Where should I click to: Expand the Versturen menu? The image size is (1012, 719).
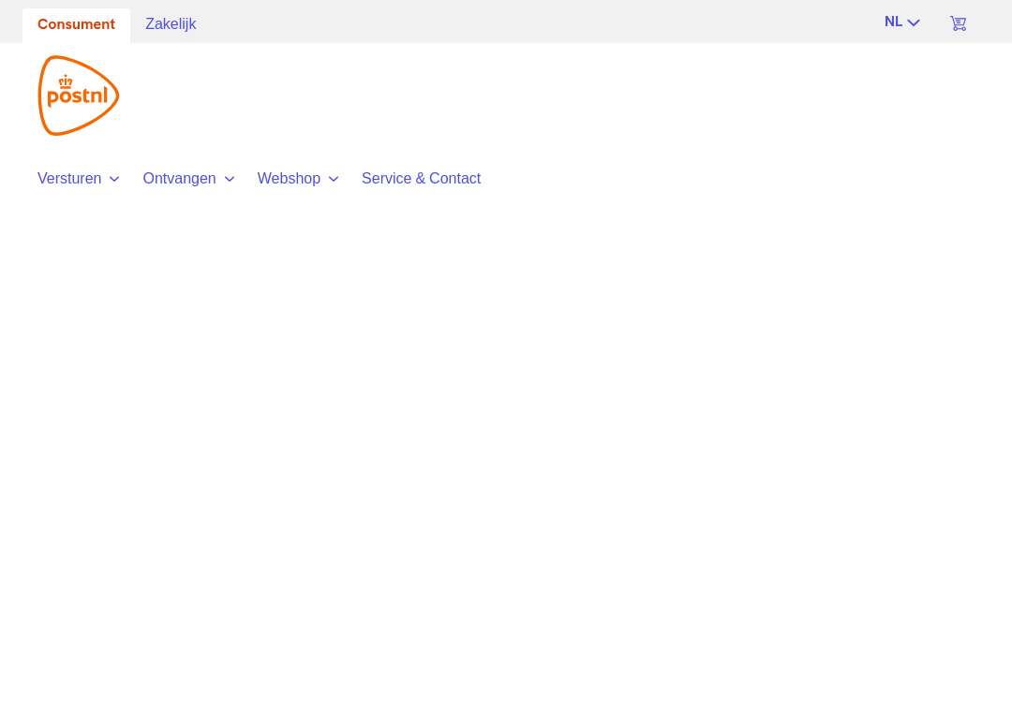coord(78,179)
